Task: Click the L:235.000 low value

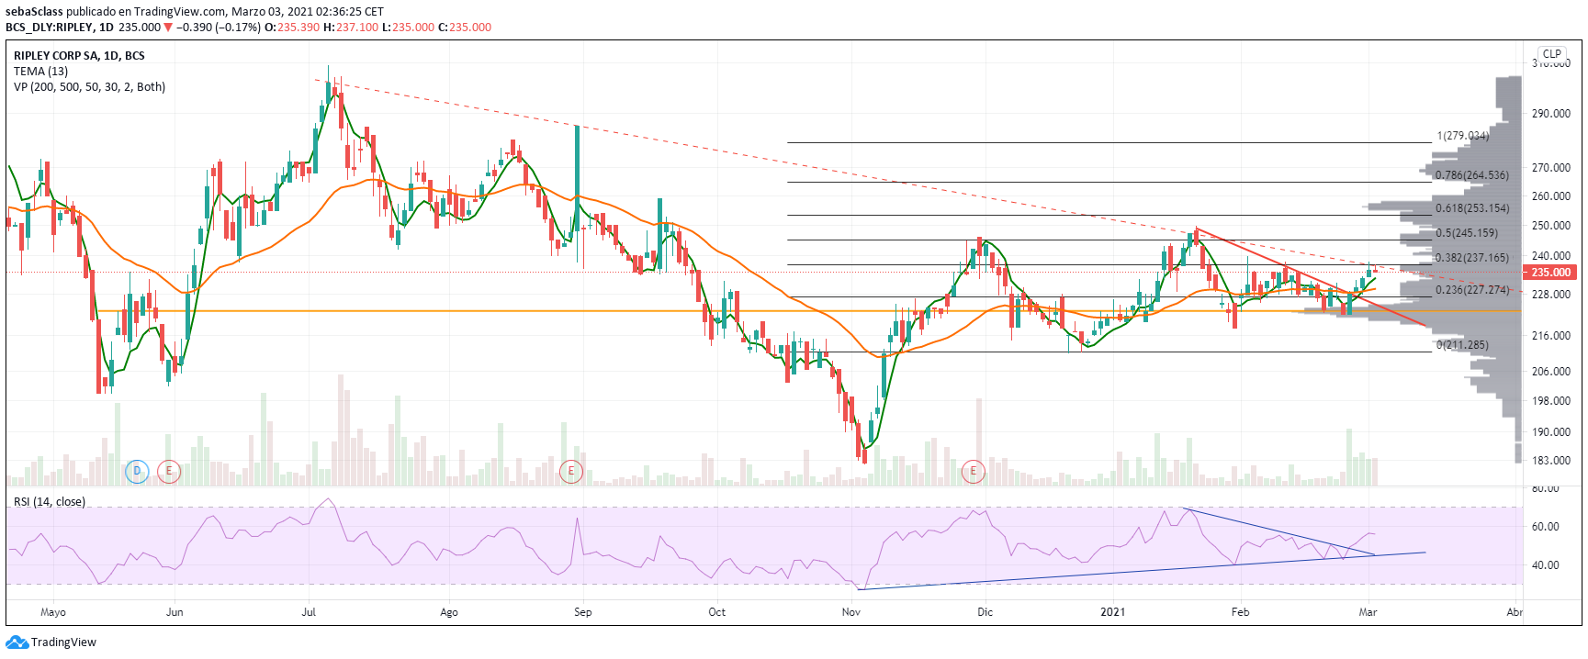Action: click(x=408, y=28)
